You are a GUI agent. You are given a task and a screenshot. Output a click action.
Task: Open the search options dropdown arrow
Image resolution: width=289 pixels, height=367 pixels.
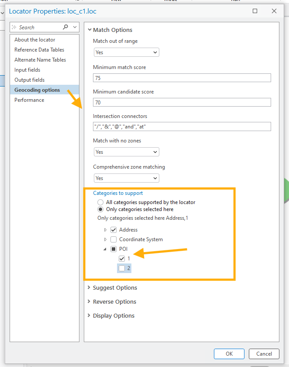pyautogui.click(x=75, y=27)
